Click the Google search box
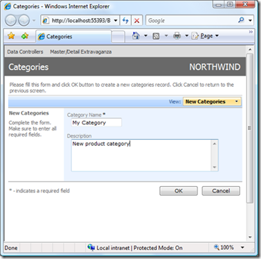 (191, 20)
